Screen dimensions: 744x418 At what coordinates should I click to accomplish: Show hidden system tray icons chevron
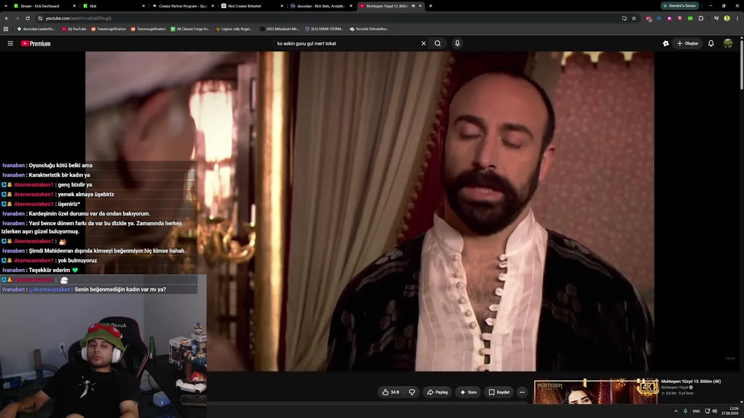coord(675,411)
